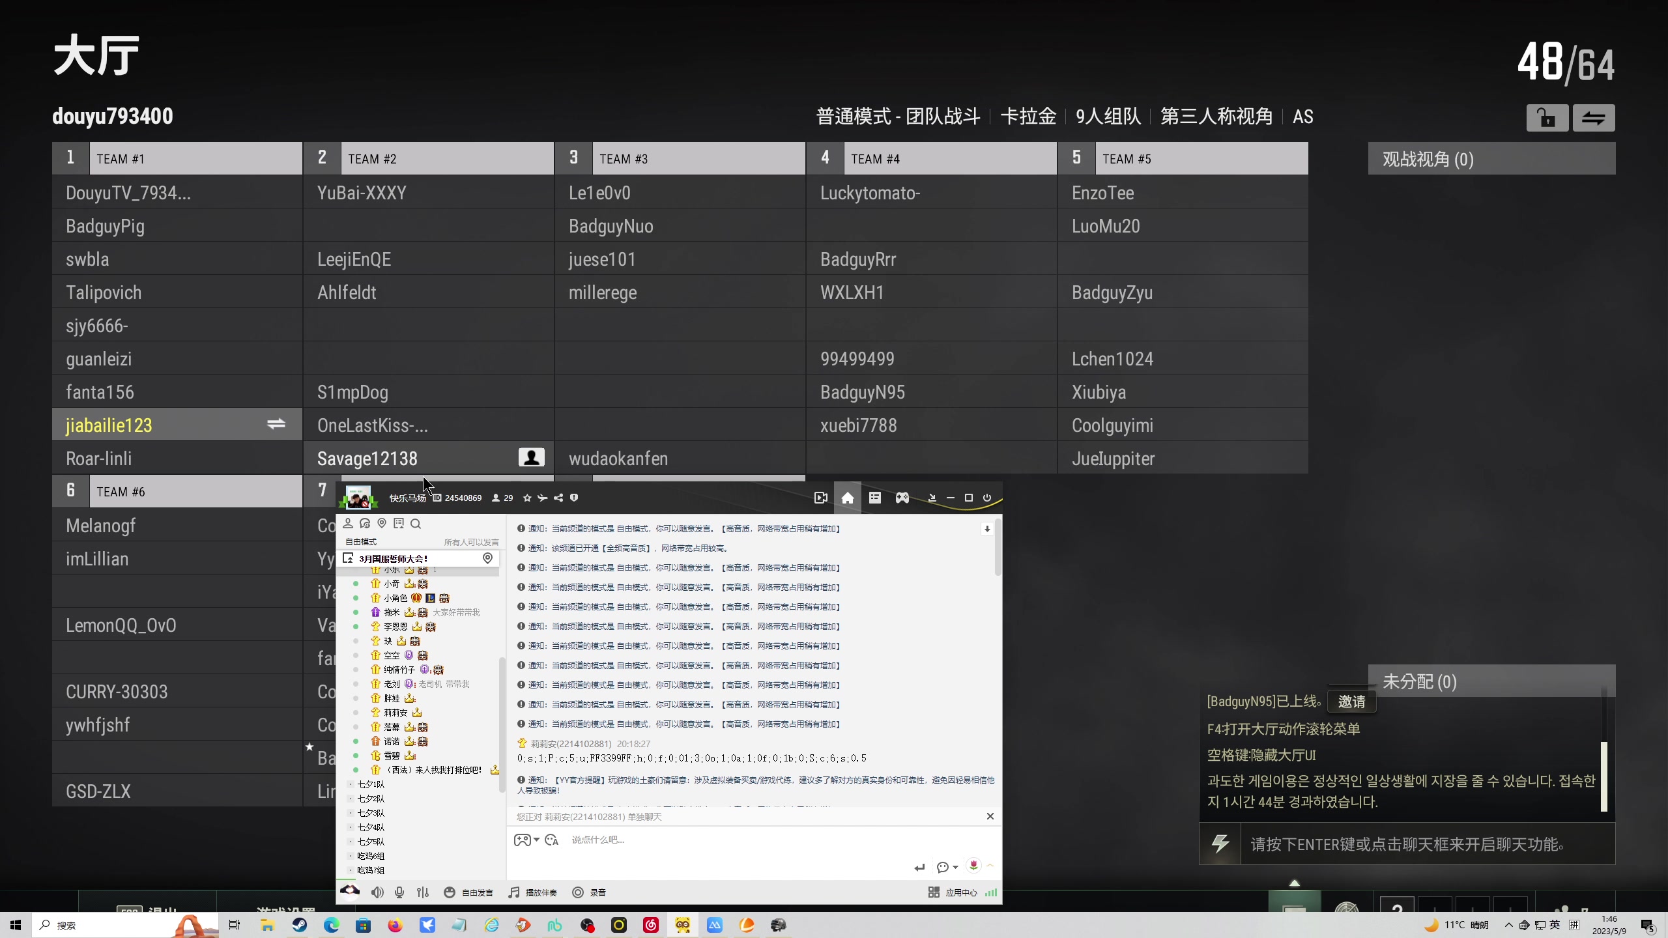
Task: Click the channel tree scrollbar
Action: point(502,724)
